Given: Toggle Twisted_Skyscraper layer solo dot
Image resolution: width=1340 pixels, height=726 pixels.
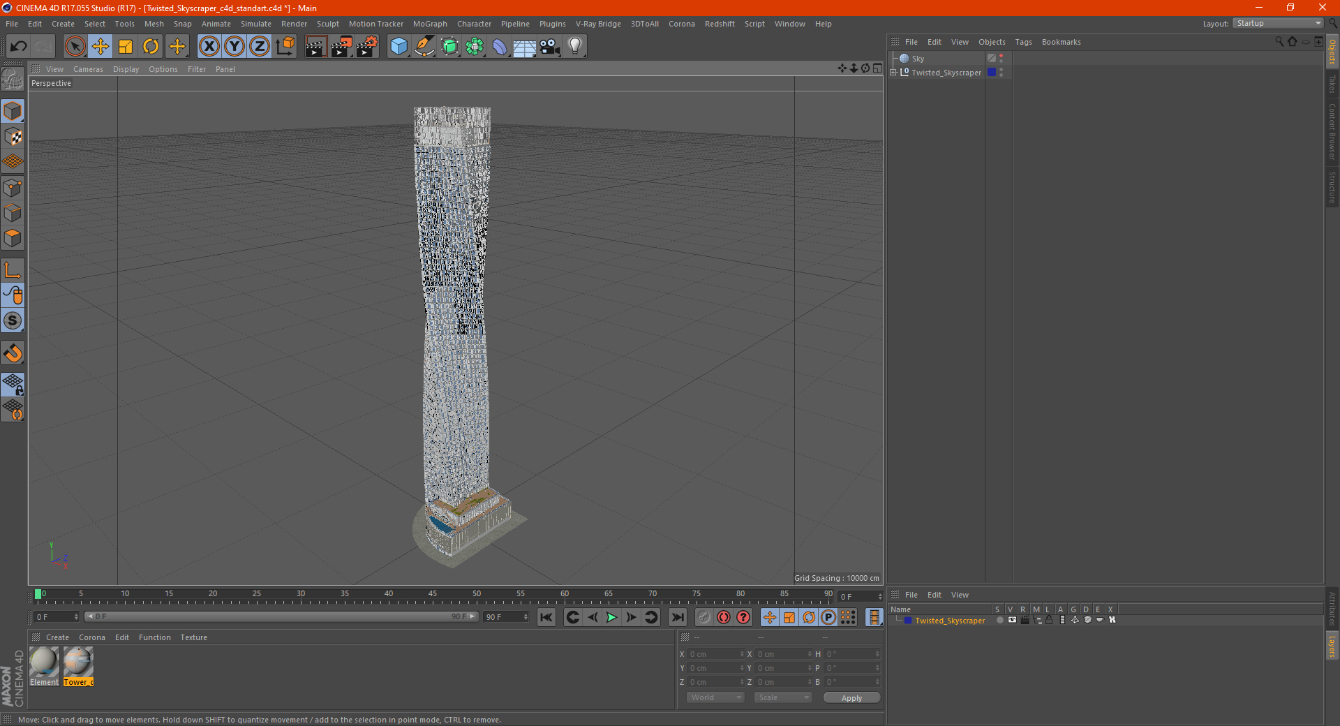Looking at the screenshot, I should (x=999, y=620).
